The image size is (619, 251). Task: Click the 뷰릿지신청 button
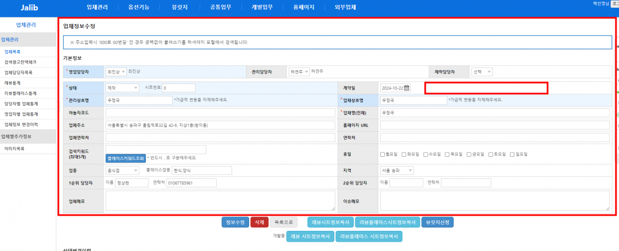tap(437, 223)
